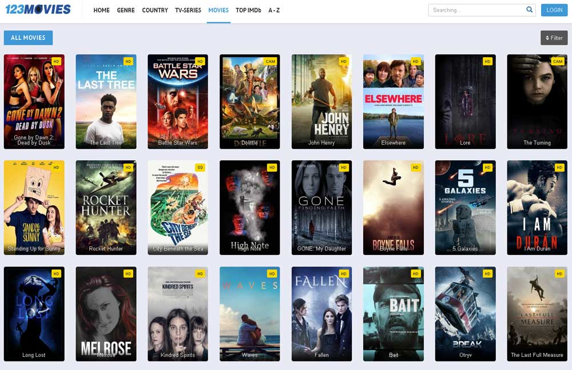Open the Top IMDb page
The image size is (572, 370).
248,10
